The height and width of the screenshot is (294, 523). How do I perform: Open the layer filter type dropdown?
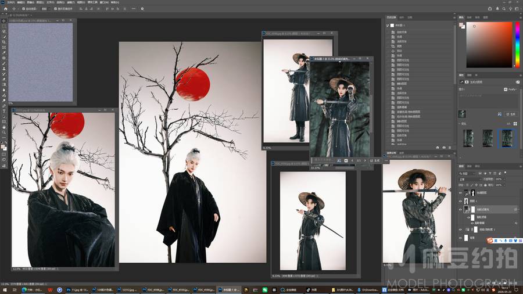[x=467, y=174]
